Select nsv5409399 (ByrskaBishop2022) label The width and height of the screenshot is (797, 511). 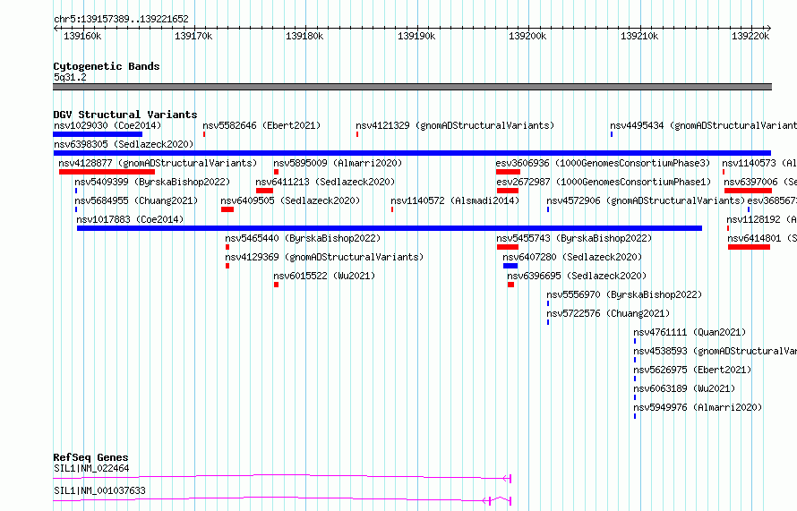click(152, 182)
